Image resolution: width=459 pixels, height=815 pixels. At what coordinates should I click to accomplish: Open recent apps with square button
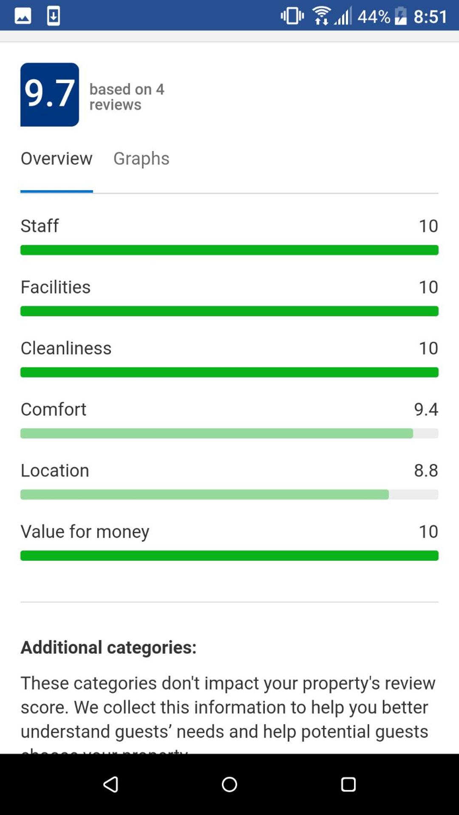pos(348,784)
